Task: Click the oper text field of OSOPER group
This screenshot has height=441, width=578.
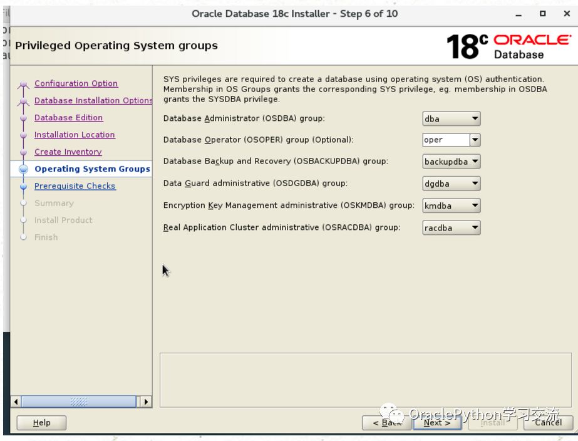Action: tap(446, 140)
